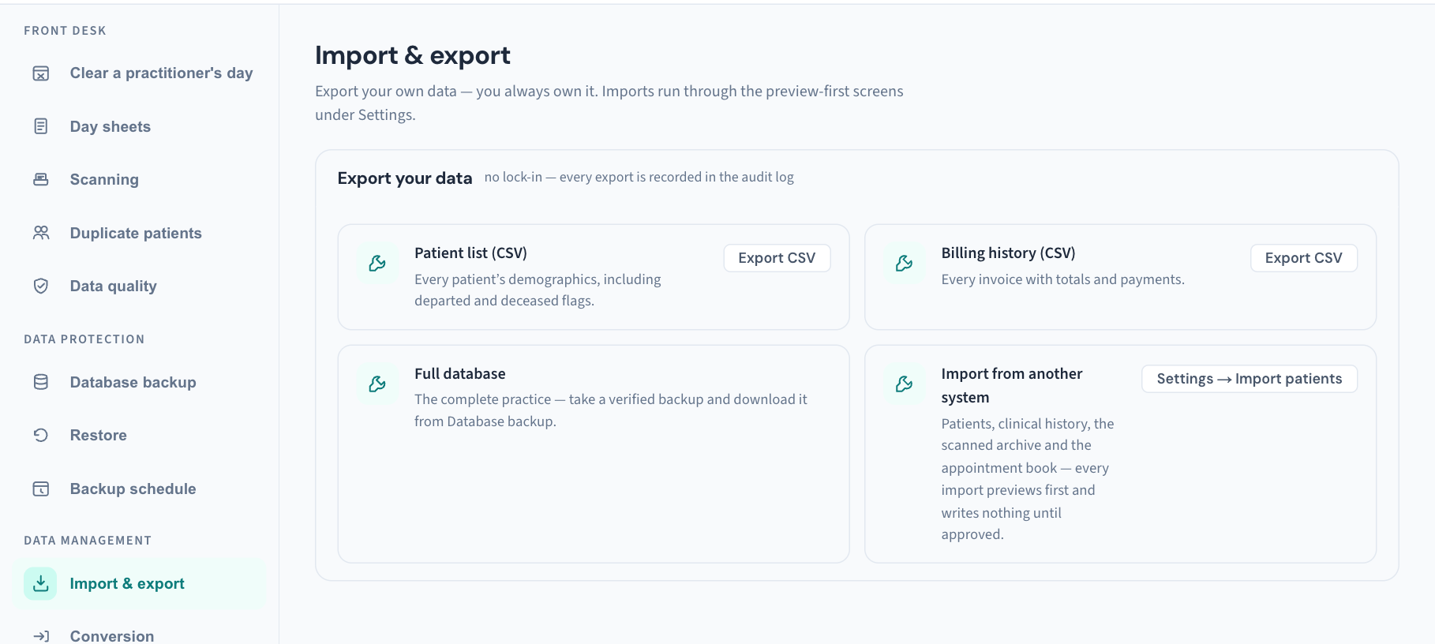Click the "DATA MANAGEMENT" sidebar heading

(x=88, y=541)
